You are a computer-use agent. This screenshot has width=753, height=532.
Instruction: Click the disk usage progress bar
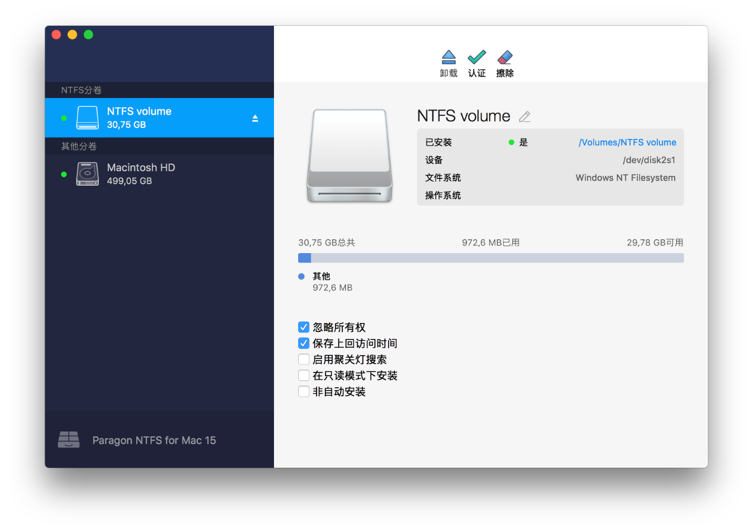tap(491, 258)
